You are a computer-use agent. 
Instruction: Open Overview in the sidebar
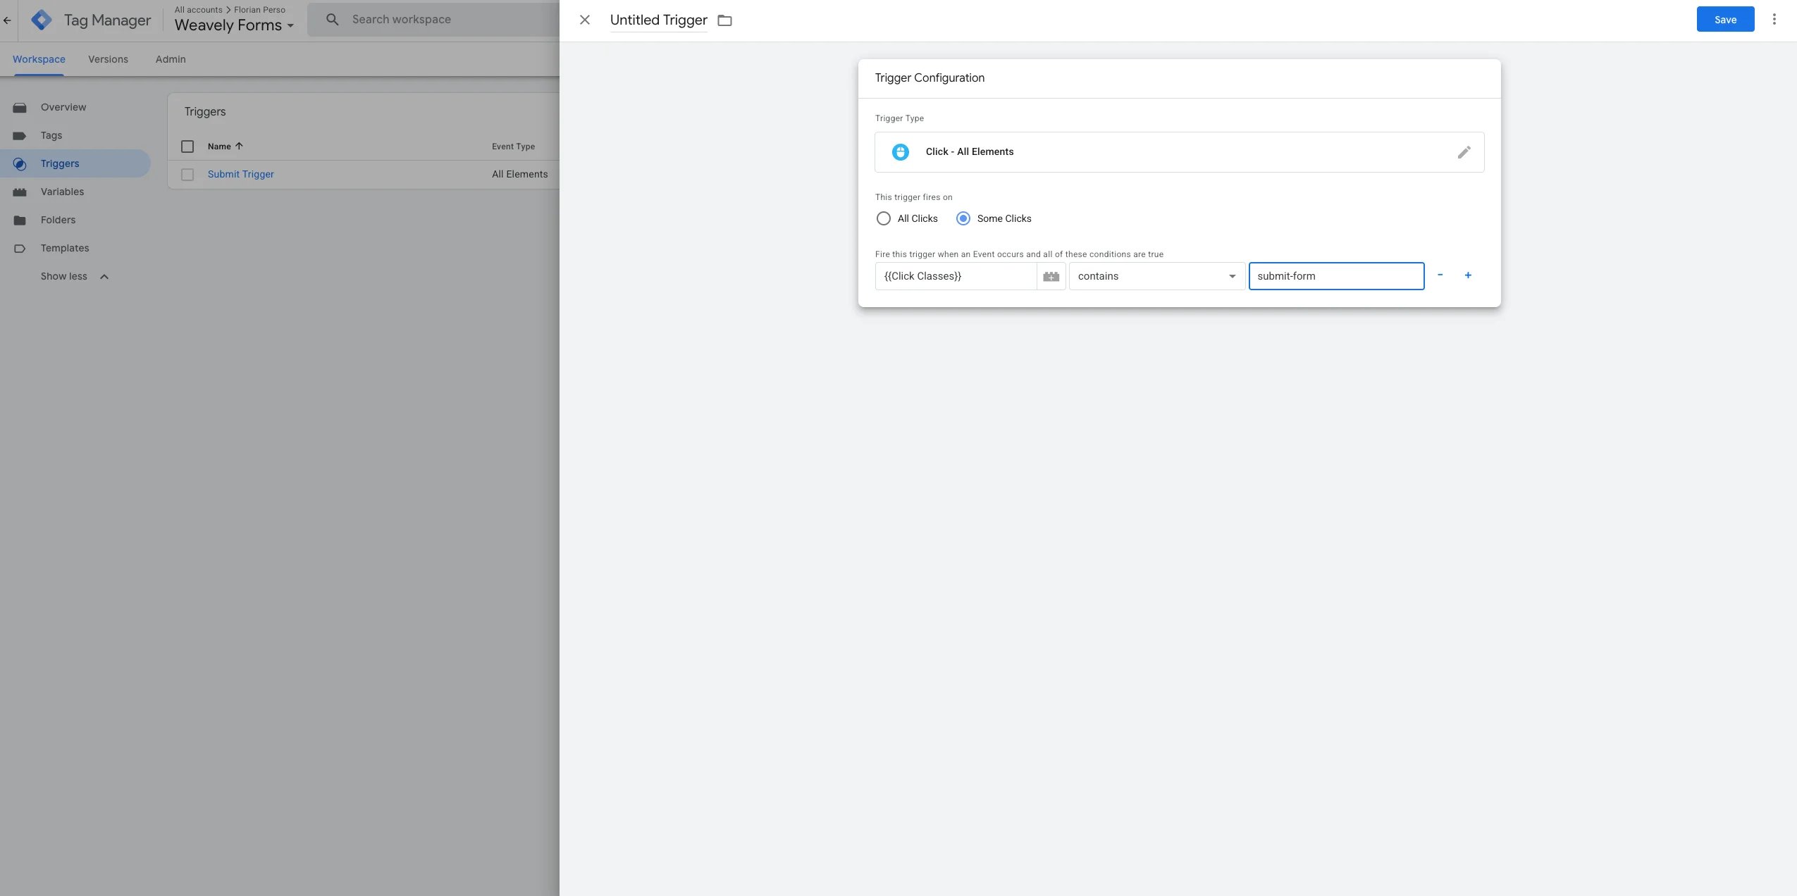point(63,107)
